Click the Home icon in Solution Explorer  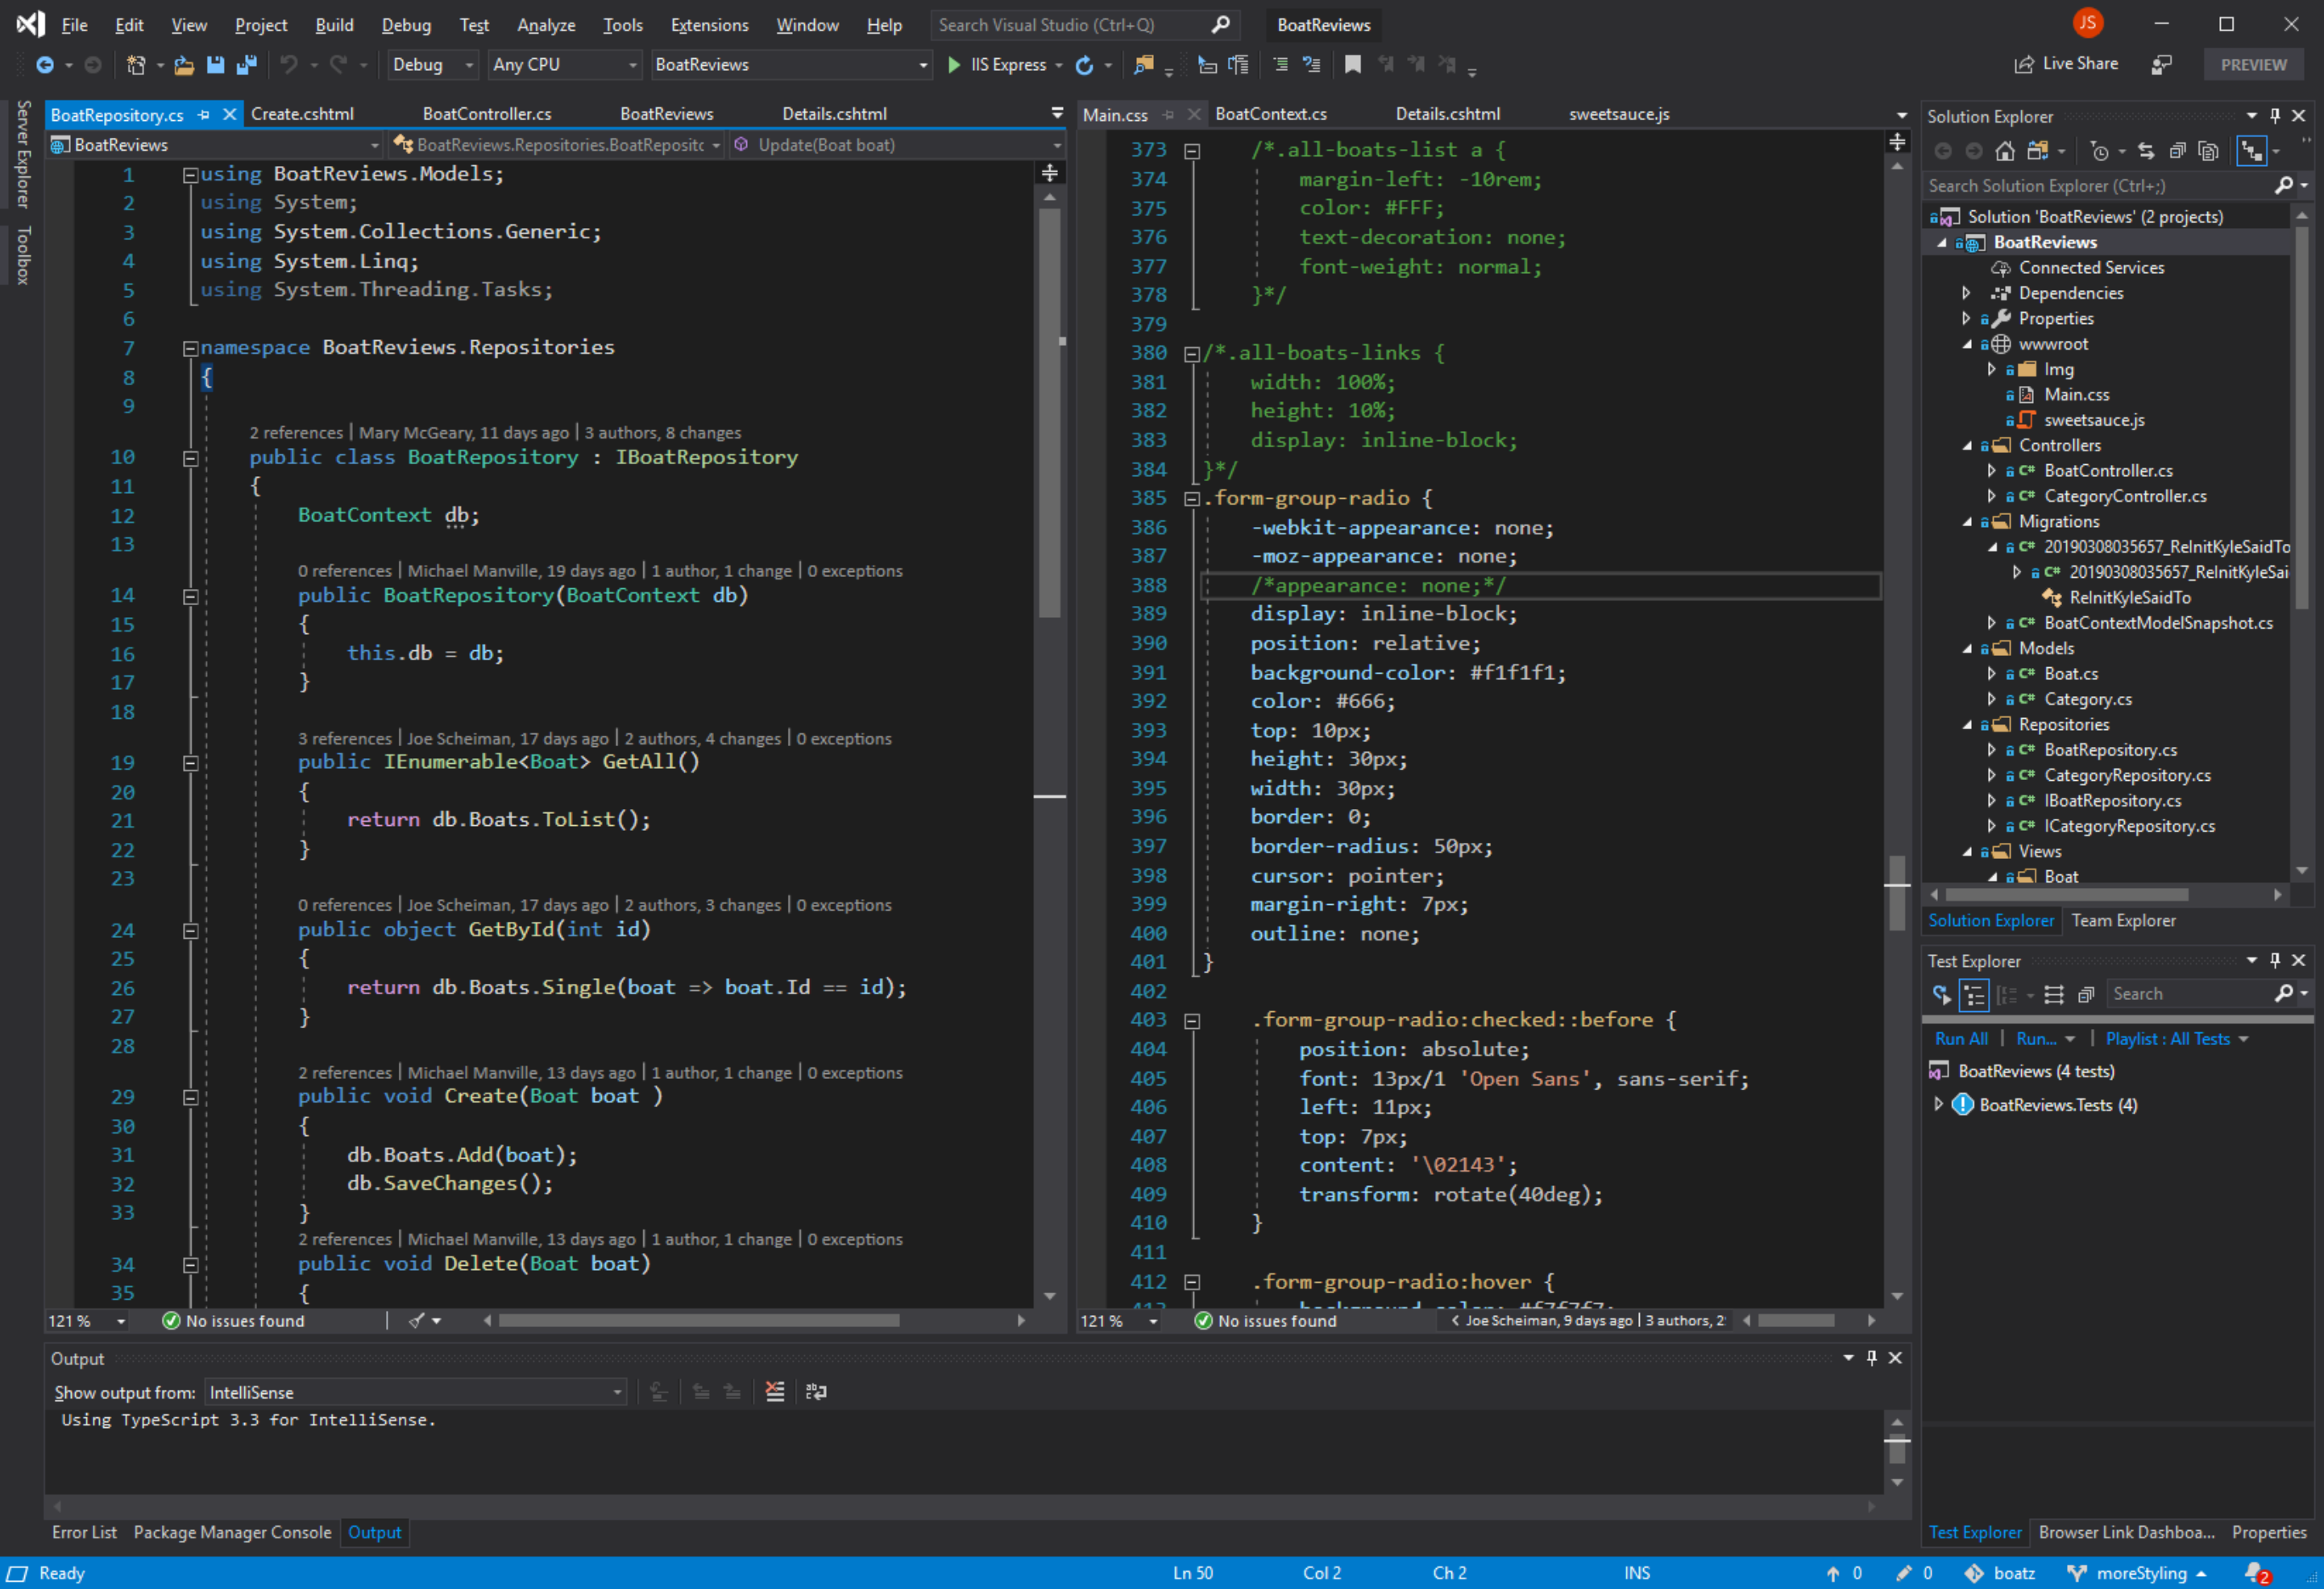(x=2005, y=151)
